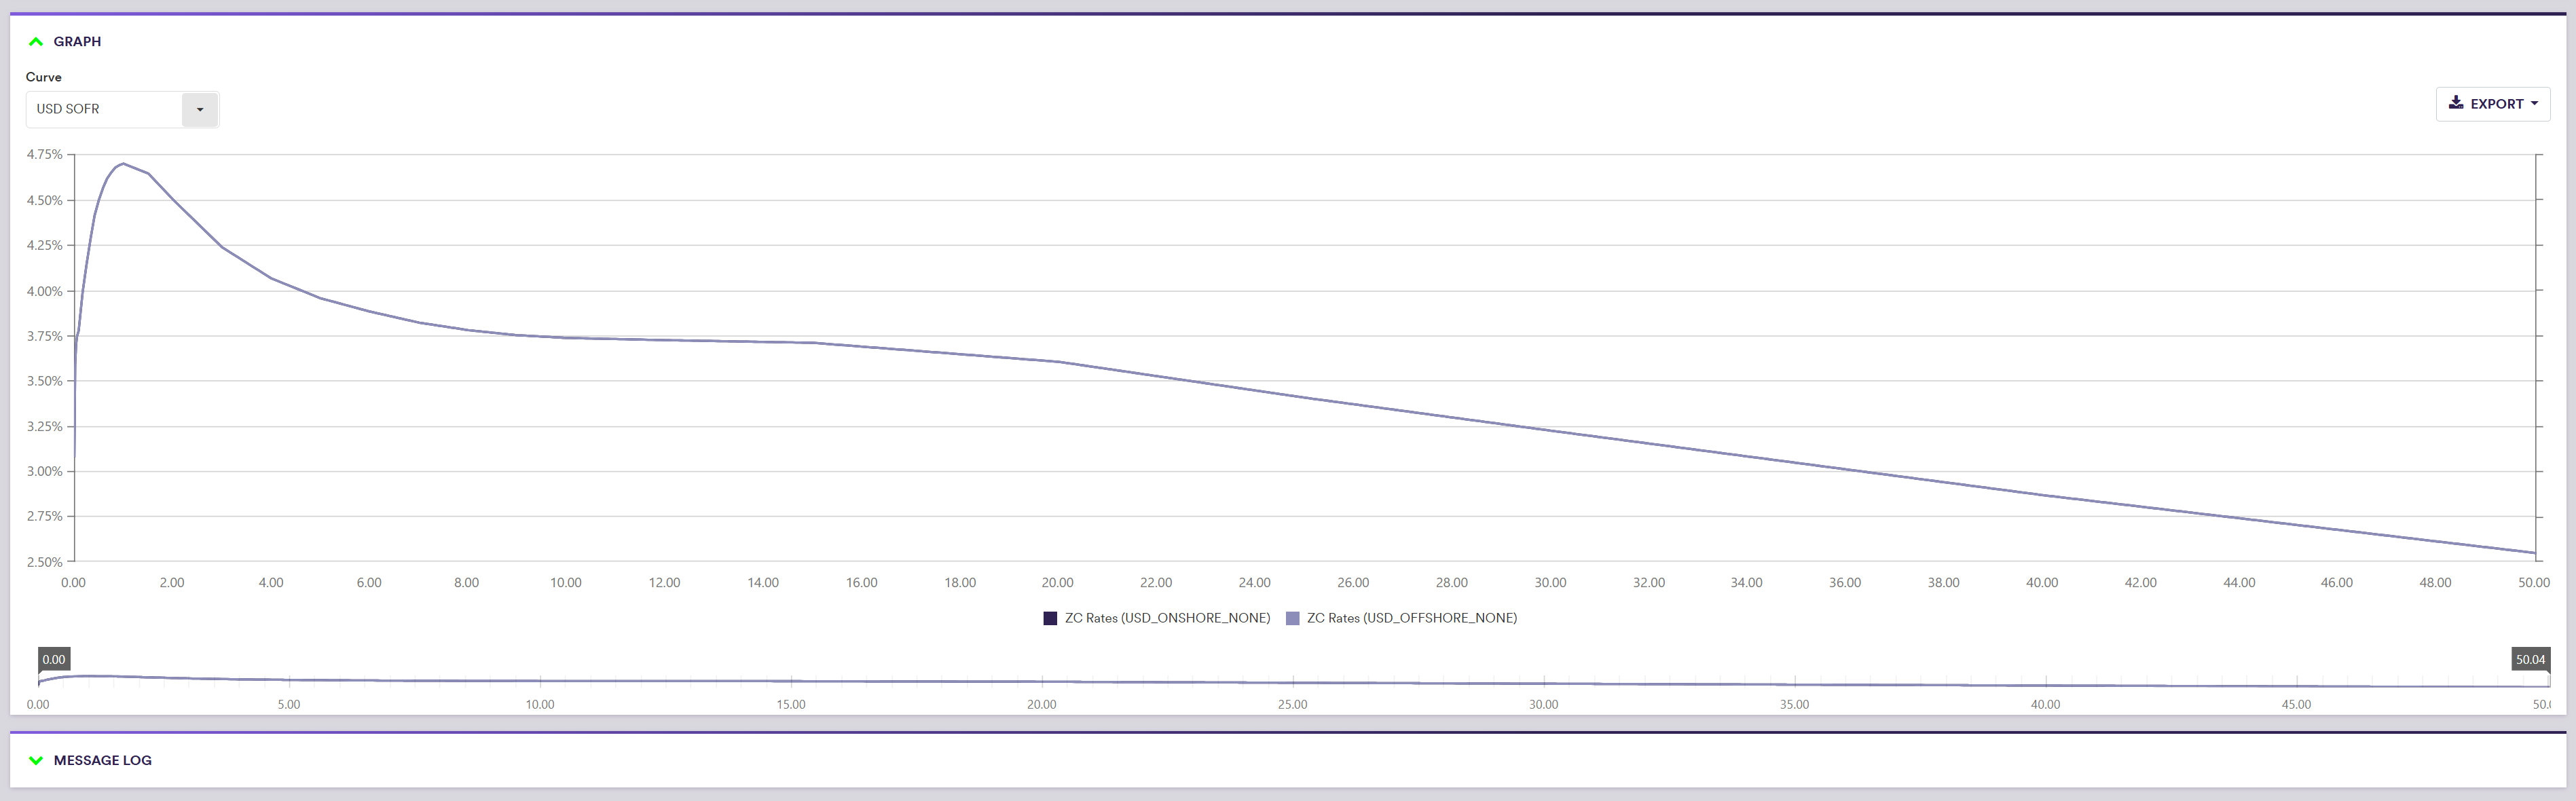Expand the MESSAGE LOG chevron

point(36,760)
